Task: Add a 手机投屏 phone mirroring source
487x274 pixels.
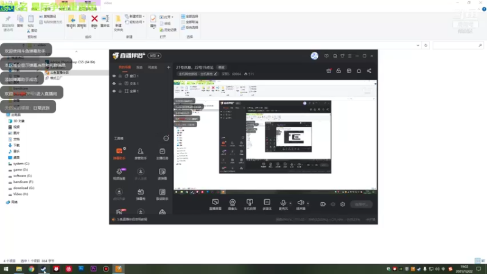Action: tap(250, 205)
